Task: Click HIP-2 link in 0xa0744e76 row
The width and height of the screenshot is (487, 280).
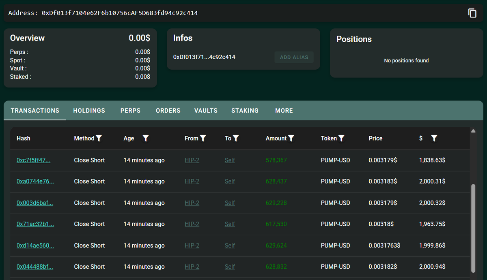Action: coord(192,181)
